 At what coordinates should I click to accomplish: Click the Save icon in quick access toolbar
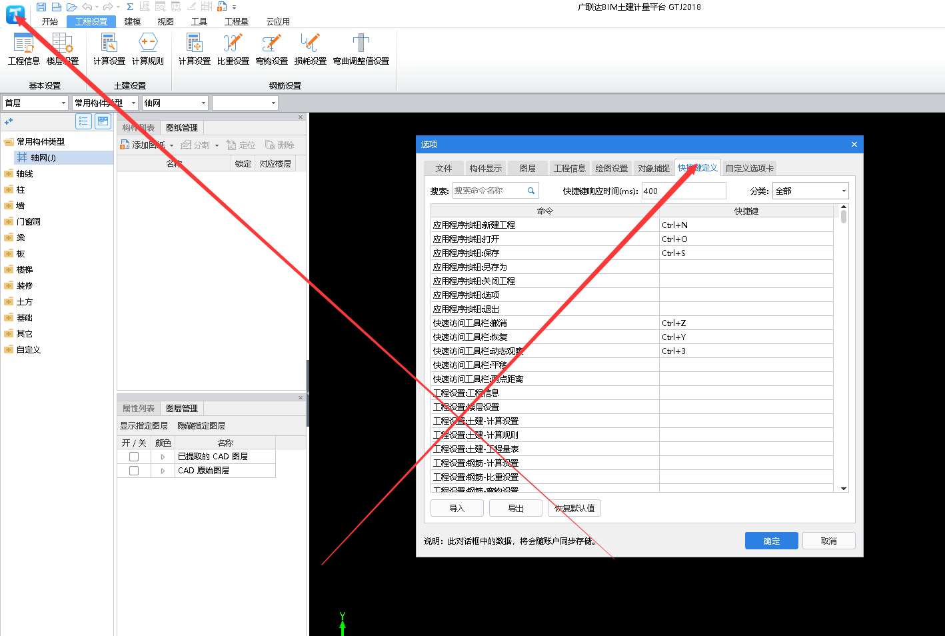click(41, 7)
